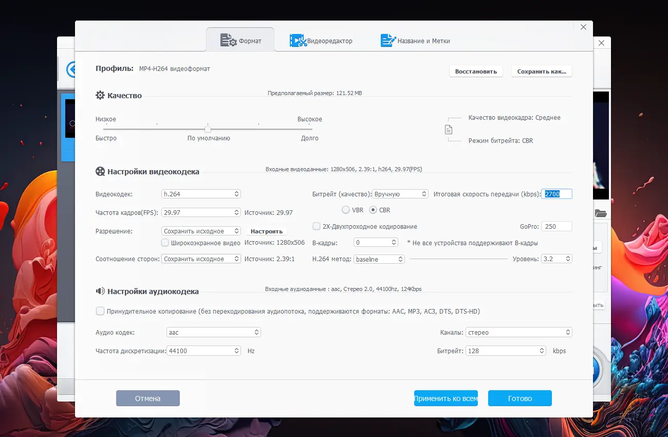Click the Источник: 29.97 text
The height and width of the screenshot is (437, 668).
pyautogui.click(x=269, y=212)
